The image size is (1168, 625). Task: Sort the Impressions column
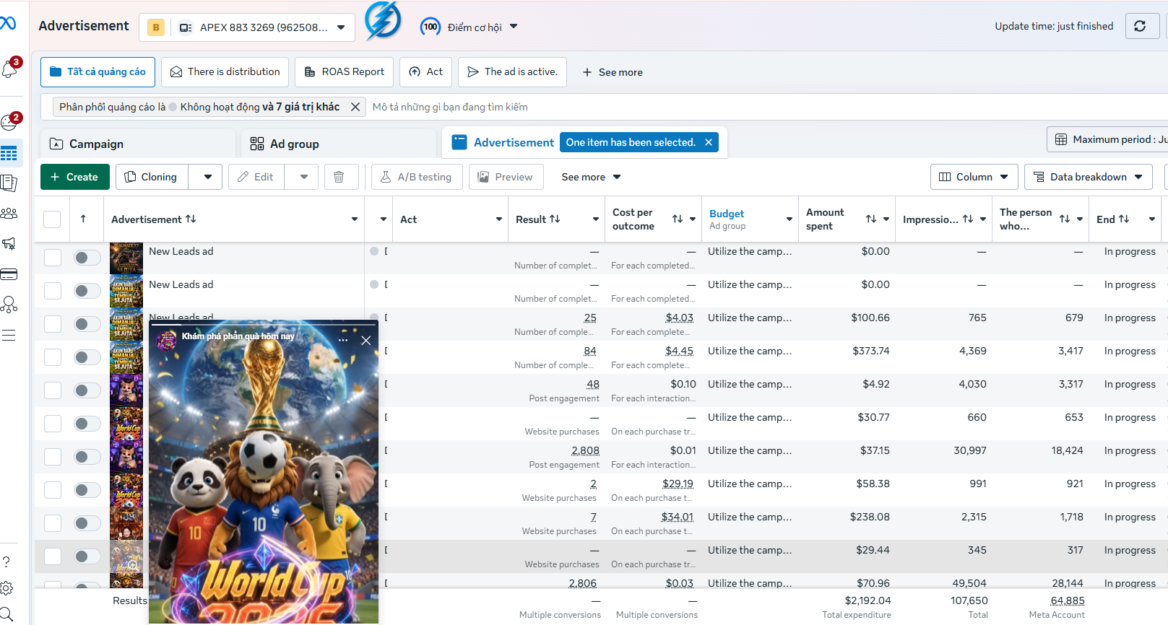(x=968, y=219)
